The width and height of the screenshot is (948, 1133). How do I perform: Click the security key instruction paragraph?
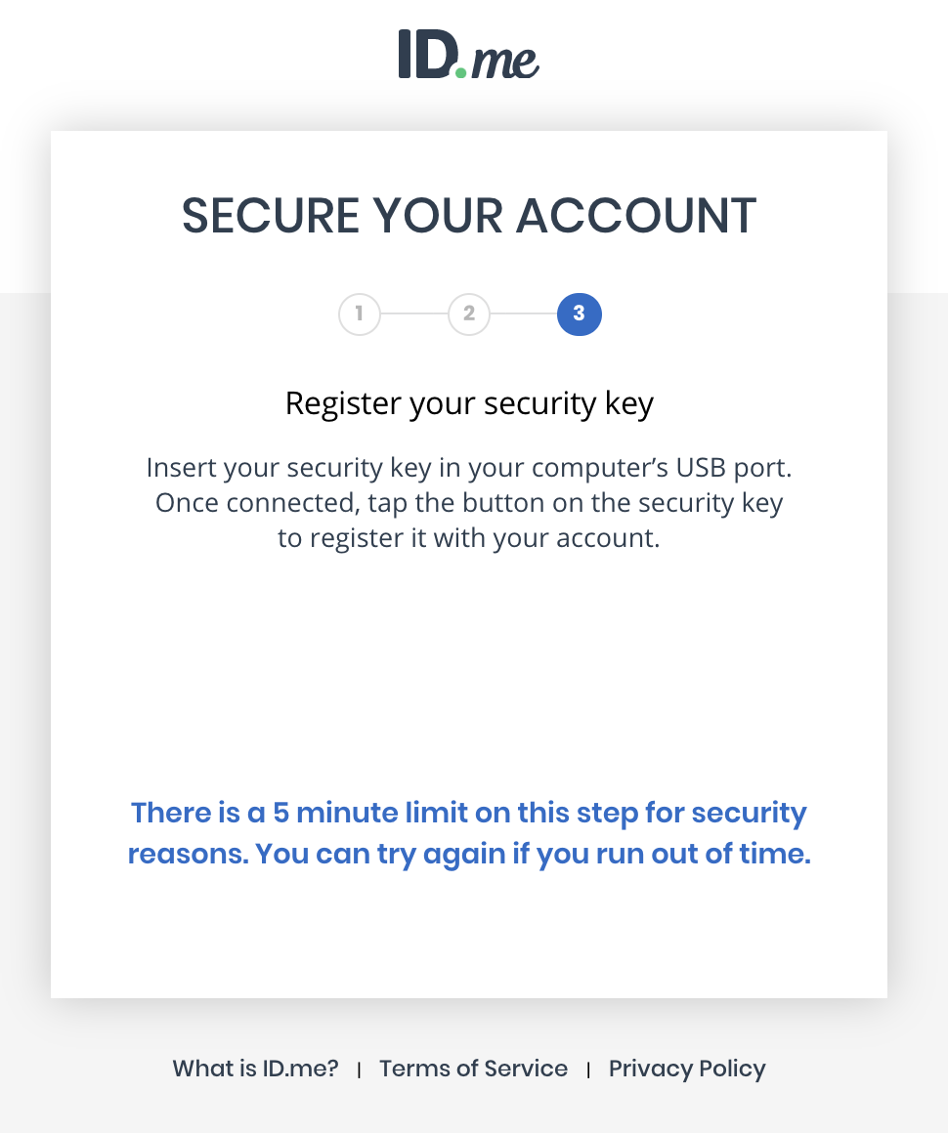469,502
